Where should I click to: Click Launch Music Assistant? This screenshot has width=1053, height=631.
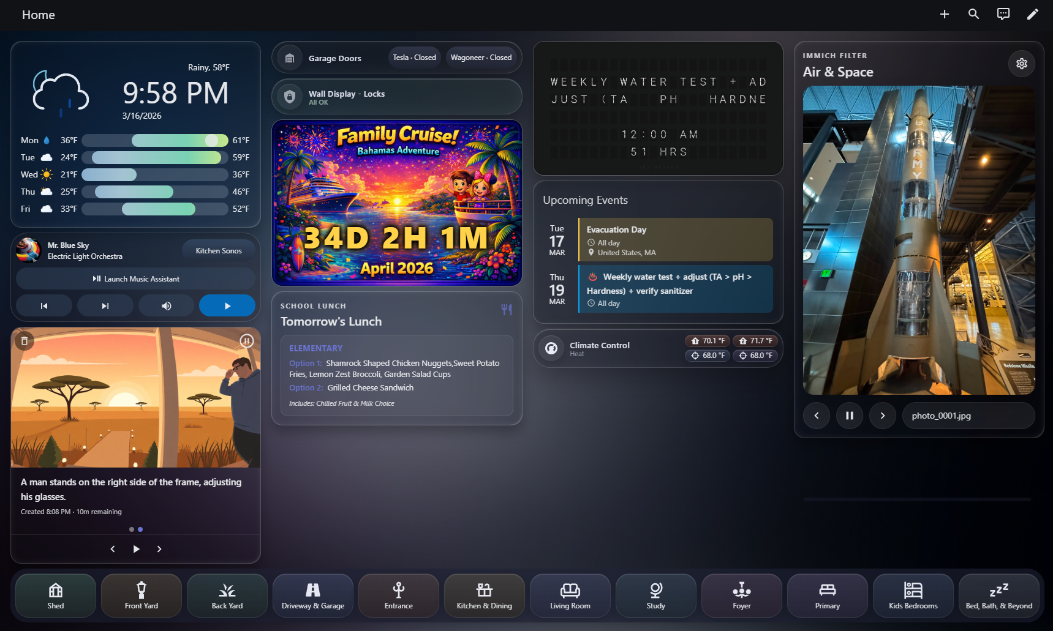tap(135, 278)
